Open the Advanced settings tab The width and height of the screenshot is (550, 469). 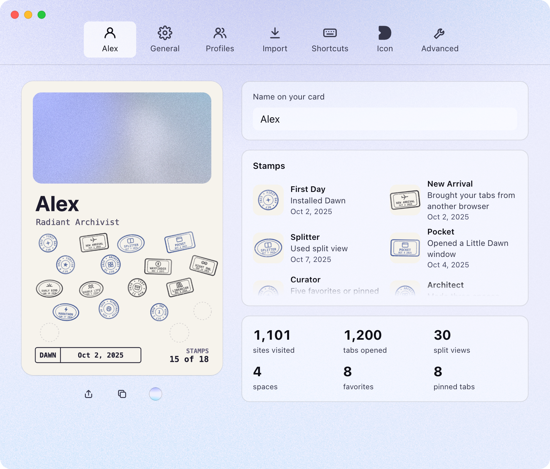click(440, 40)
